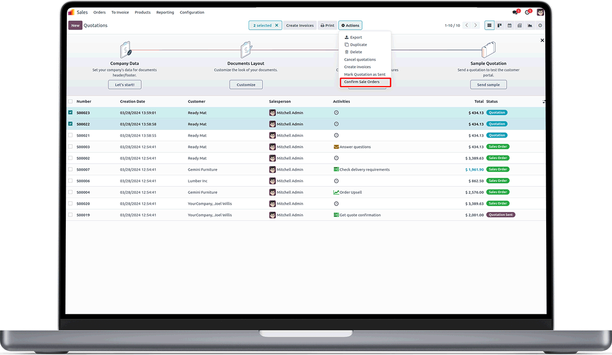Choose Create invoices in Actions menu
Image resolution: width=612 pixels, height=355 pixels.
click(365, 67)
